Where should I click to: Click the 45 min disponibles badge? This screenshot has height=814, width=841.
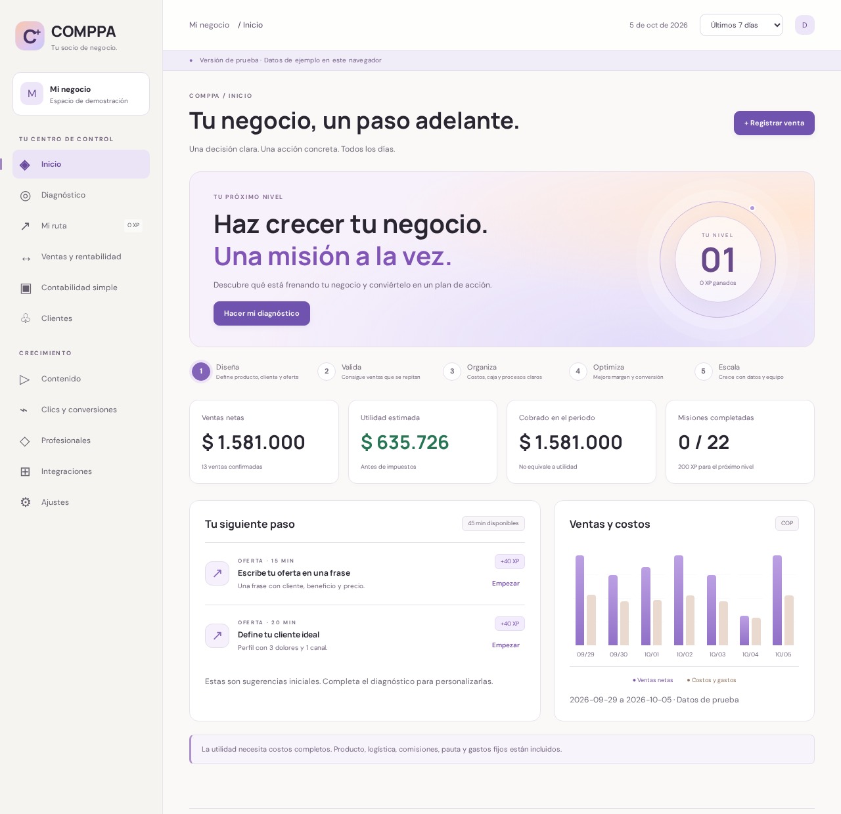tap(493, 524)
